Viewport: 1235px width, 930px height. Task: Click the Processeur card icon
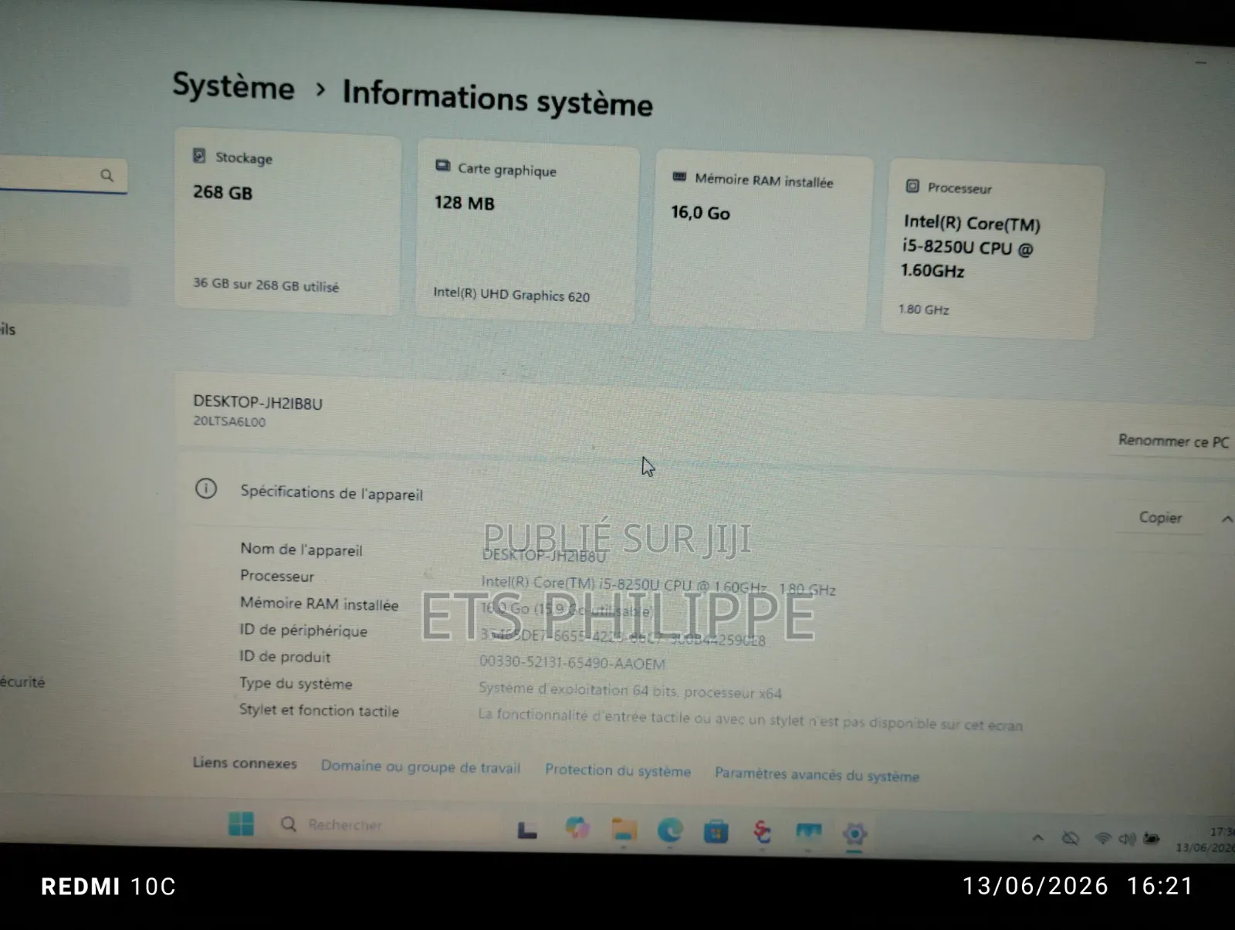[912, 186]
